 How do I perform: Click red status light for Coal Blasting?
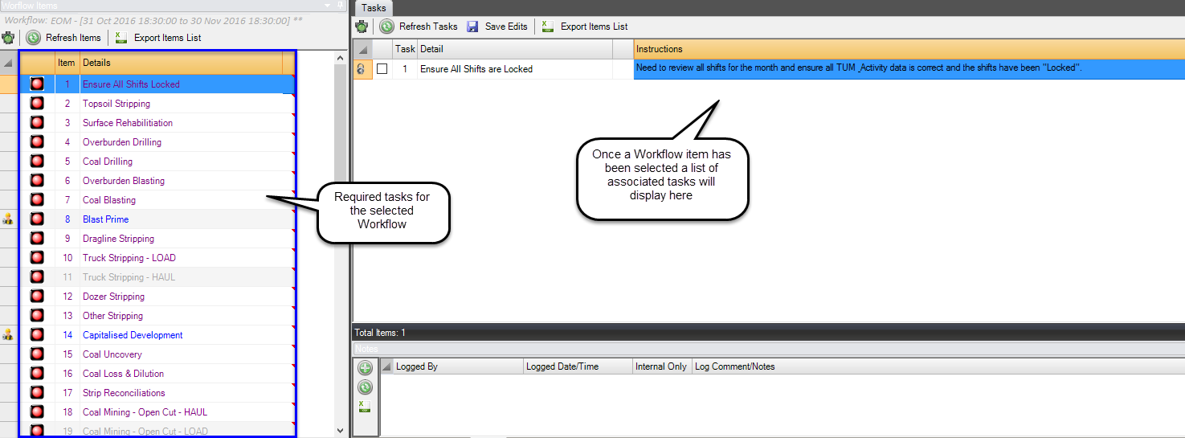click(x=37, y=199)
